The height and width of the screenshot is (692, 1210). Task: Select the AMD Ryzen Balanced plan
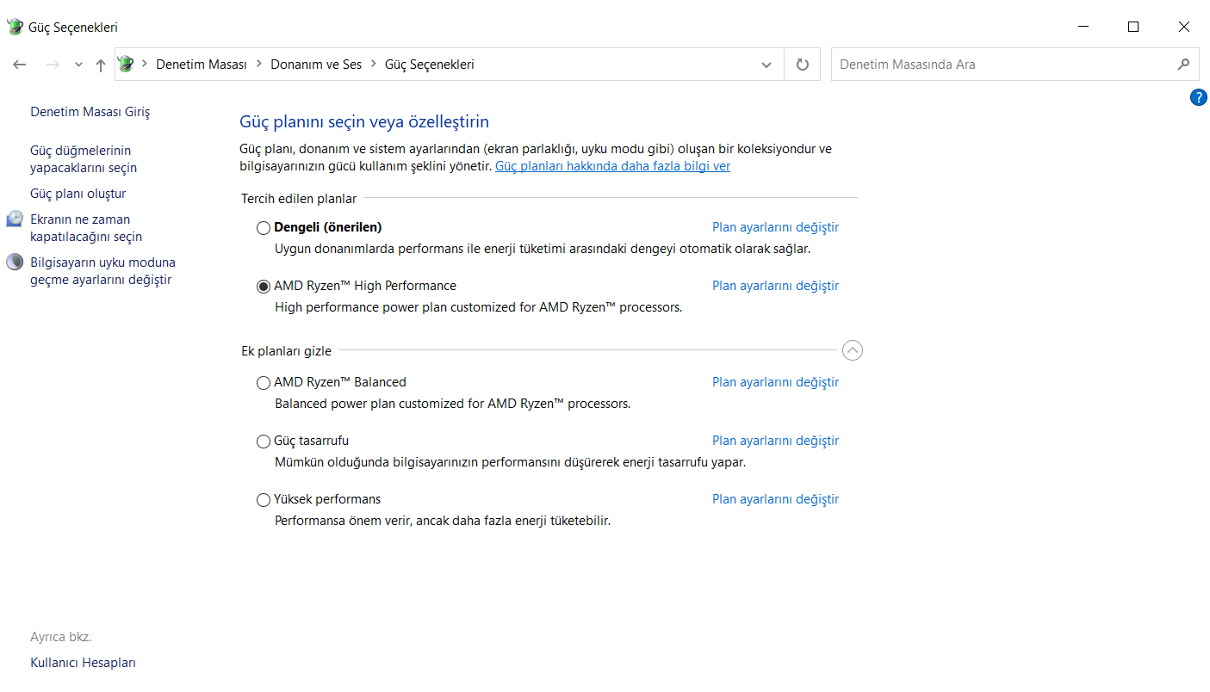(x=264, y=383)
